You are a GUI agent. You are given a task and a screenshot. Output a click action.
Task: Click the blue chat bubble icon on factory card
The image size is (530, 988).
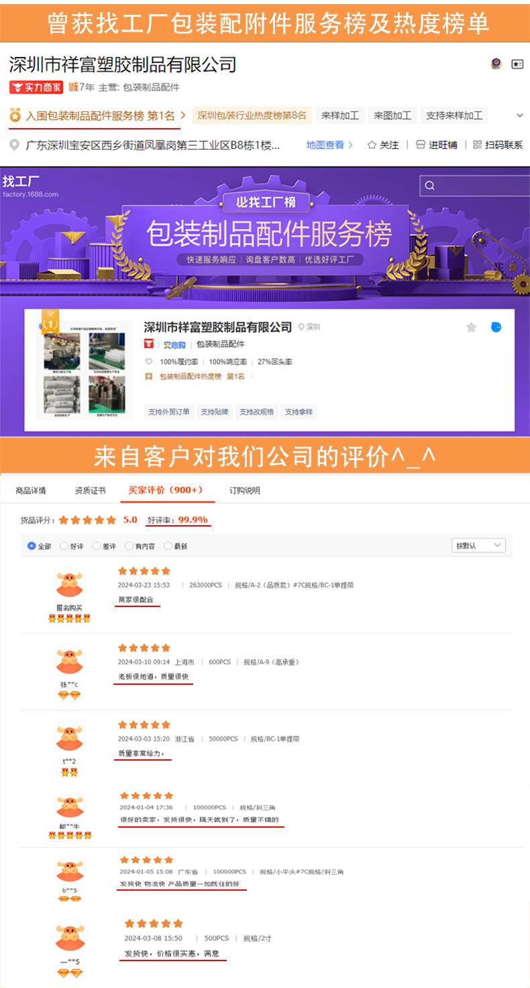click(496, 327)
